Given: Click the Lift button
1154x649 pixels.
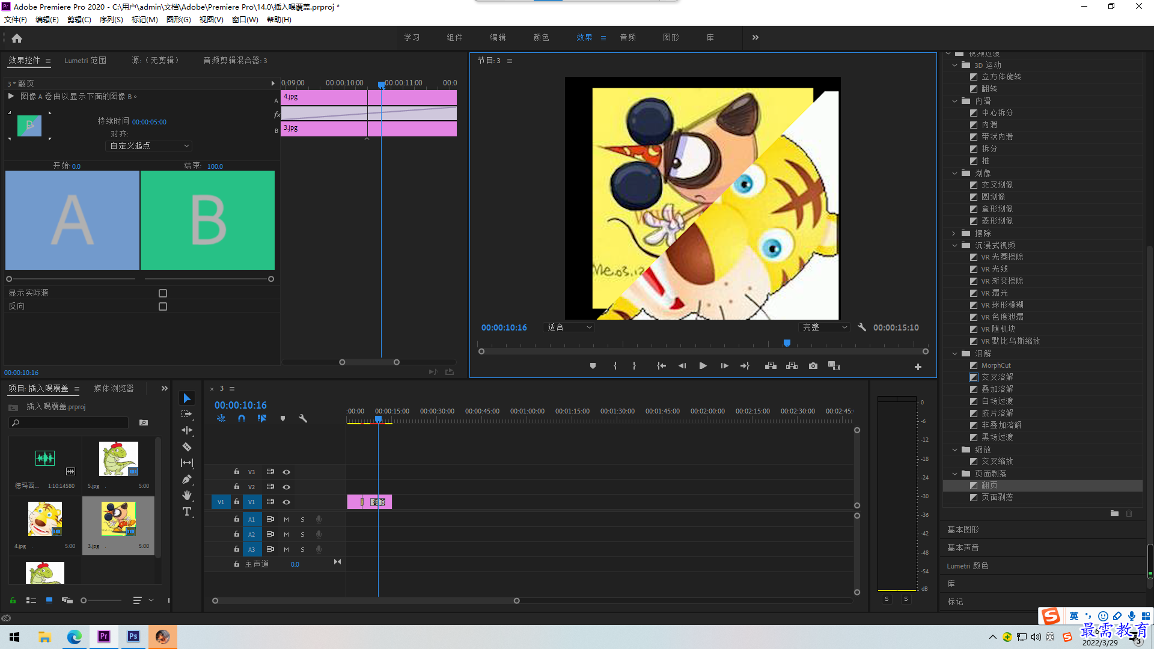Looking at the screenshot, I should click(771, 366).
